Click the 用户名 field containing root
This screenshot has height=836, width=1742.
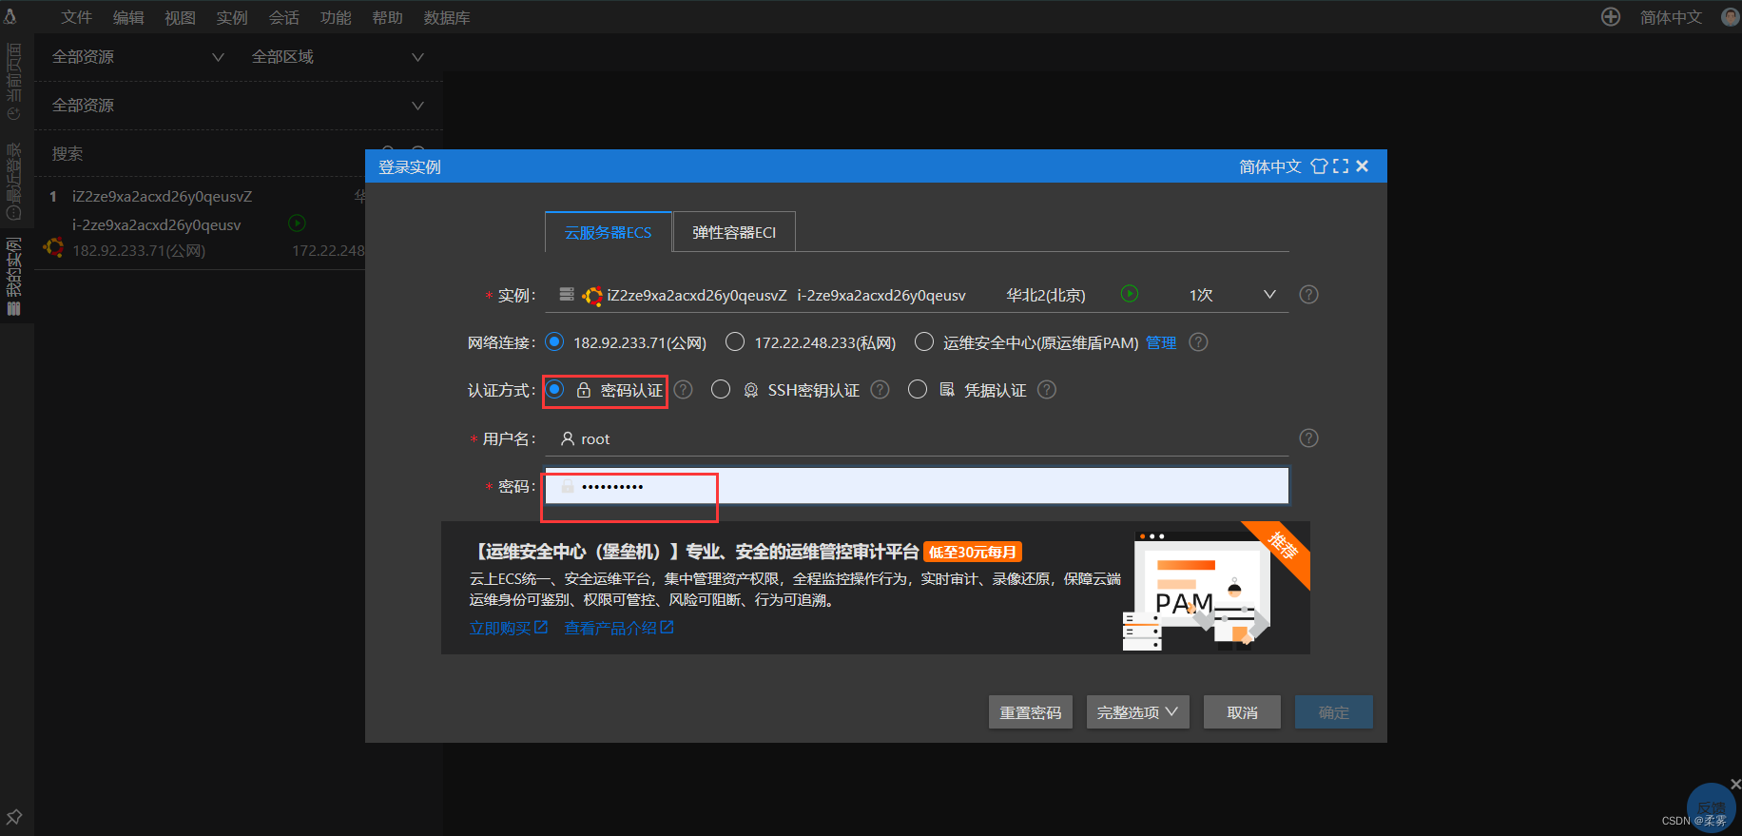click(x=917, y=438)
